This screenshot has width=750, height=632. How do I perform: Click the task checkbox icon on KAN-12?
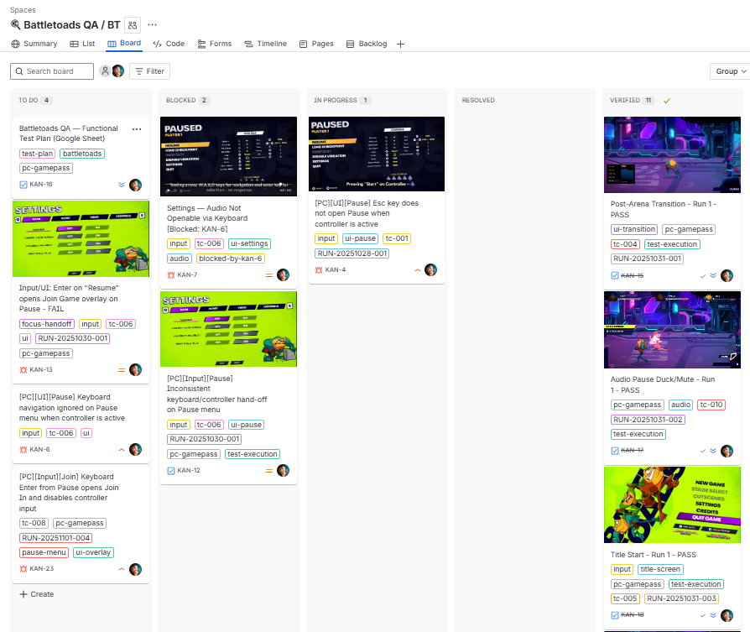pos(171,471)
